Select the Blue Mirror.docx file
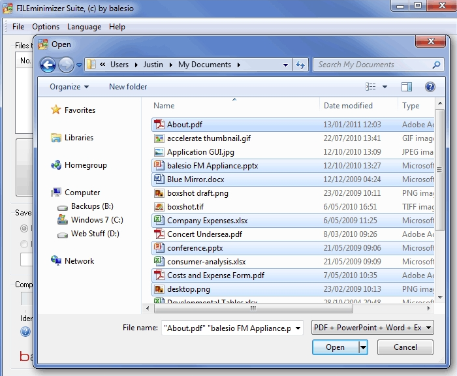This screenshot has height=376, width=457. click(197, 180)
